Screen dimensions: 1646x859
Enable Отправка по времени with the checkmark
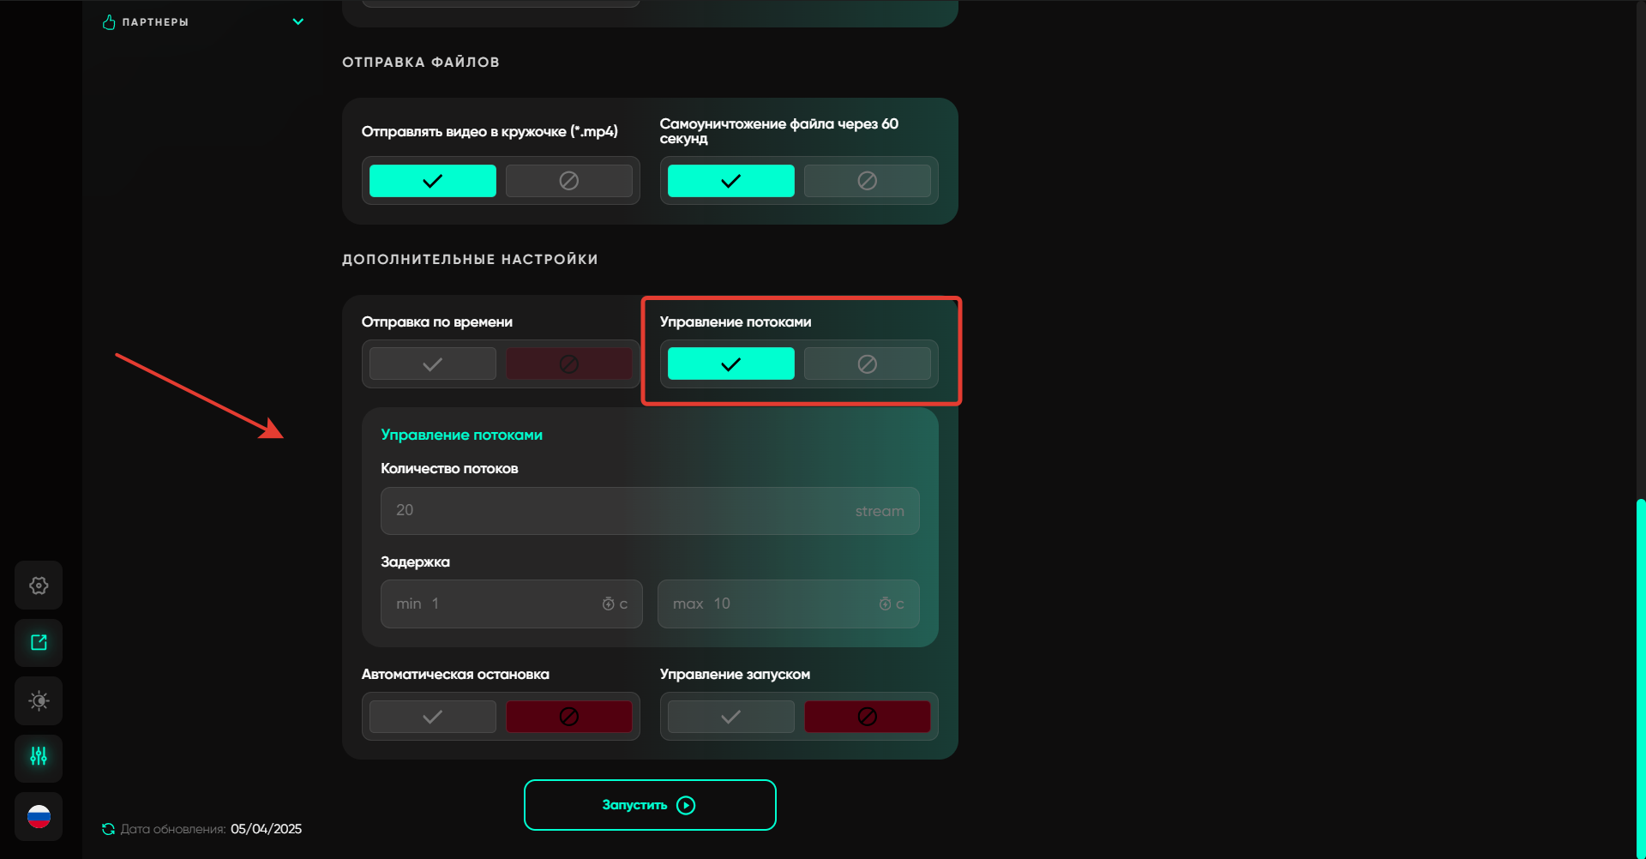[432, 364]
